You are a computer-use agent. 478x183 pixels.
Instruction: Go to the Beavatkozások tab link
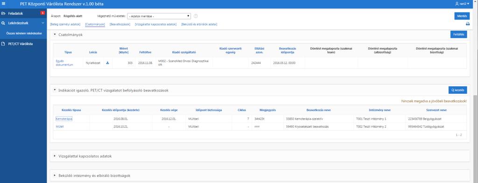pos(120,24)
